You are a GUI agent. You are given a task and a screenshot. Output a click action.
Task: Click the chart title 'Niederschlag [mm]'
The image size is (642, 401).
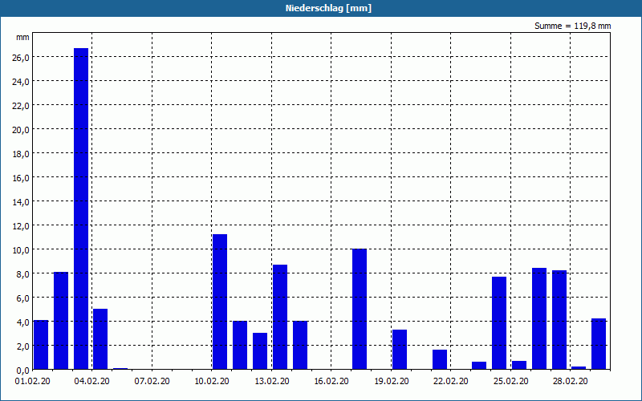(x=328, y=8)
